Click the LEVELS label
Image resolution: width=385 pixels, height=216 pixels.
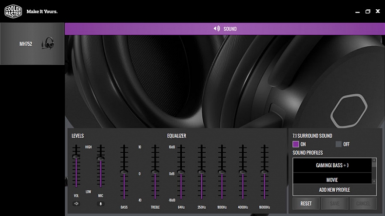pyautogui.click(x=77, y=136)
